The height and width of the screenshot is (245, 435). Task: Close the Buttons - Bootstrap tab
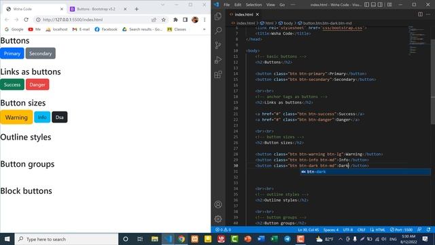pyautogui.click(x=125, y=9)
